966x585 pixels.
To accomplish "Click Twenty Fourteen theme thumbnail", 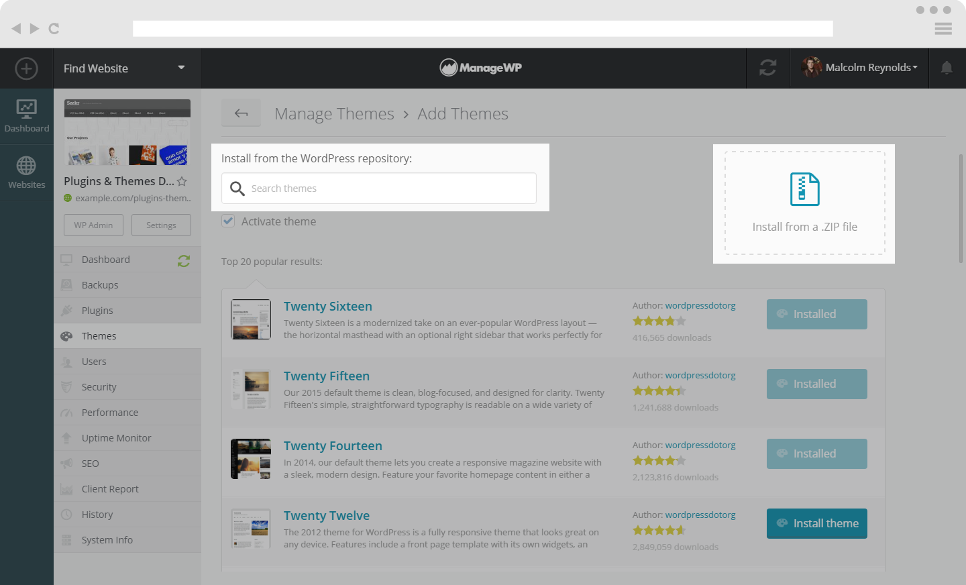I will pyautogui.click(x=251, y=459).
